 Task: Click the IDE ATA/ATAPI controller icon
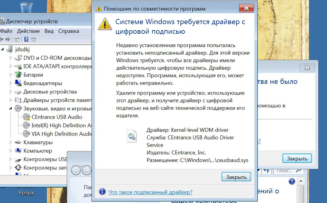(x=18, y=66)
